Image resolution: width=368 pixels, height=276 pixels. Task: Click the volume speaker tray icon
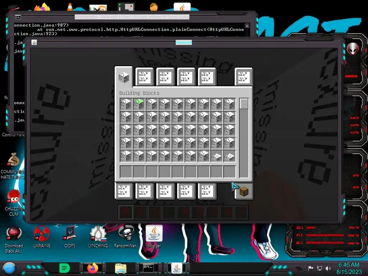328,268
